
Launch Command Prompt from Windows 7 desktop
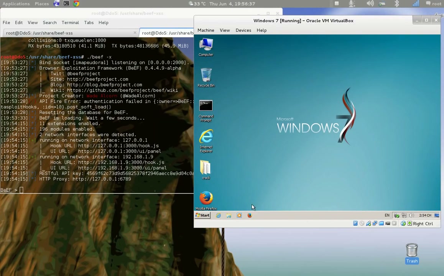(206, 111)
